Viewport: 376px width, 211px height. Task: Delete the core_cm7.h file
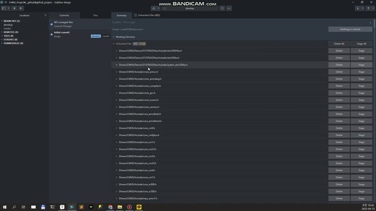point(339,177)
